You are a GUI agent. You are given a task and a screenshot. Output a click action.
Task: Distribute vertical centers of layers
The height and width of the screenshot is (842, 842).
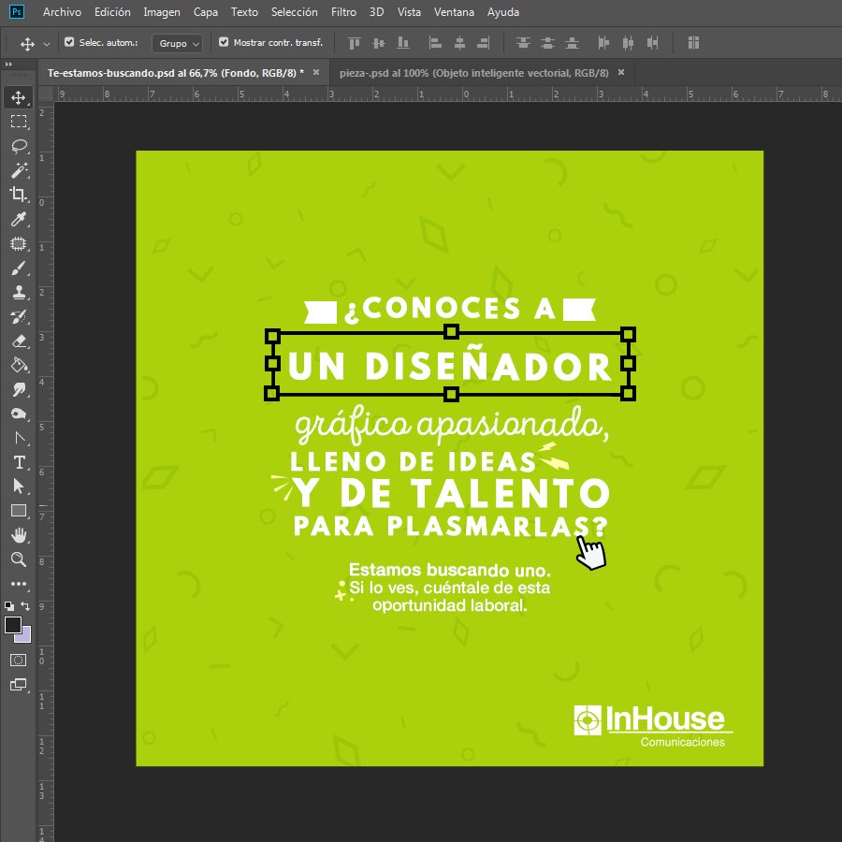coord(547,43)
